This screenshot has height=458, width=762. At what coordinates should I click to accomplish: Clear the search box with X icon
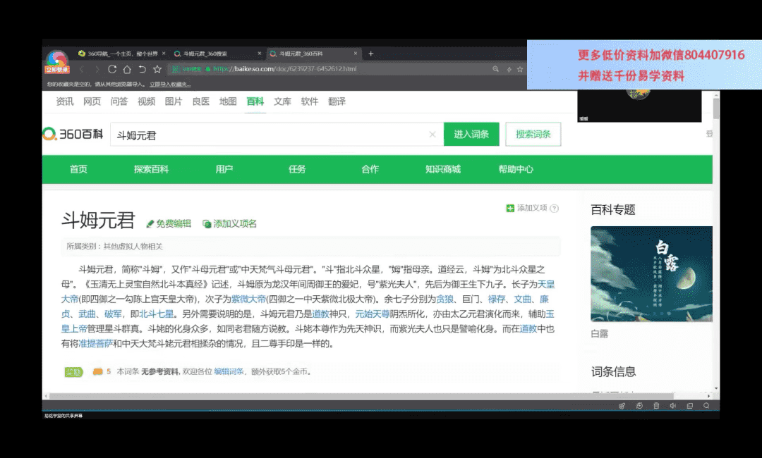click(x=433, y=135)
